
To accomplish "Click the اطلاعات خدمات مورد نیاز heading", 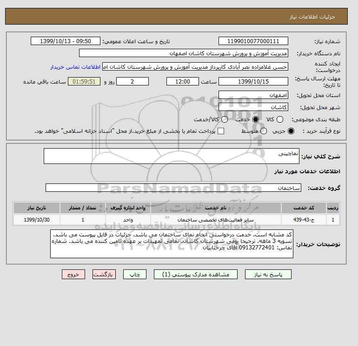I will pyautogui.click(x=307, y=171).
